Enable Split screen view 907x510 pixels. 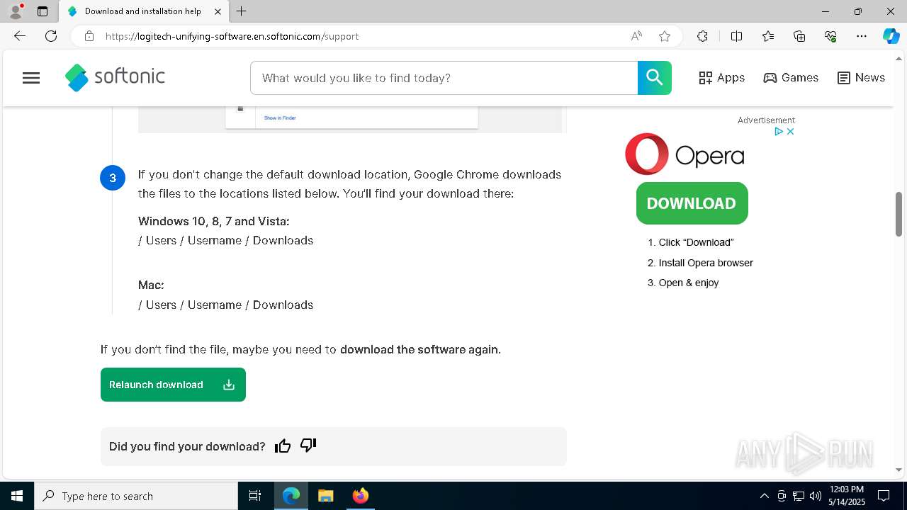(736, 36)
